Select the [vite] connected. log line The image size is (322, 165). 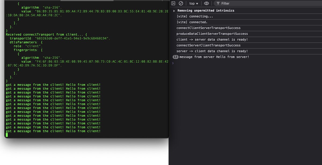coord(192,22)
